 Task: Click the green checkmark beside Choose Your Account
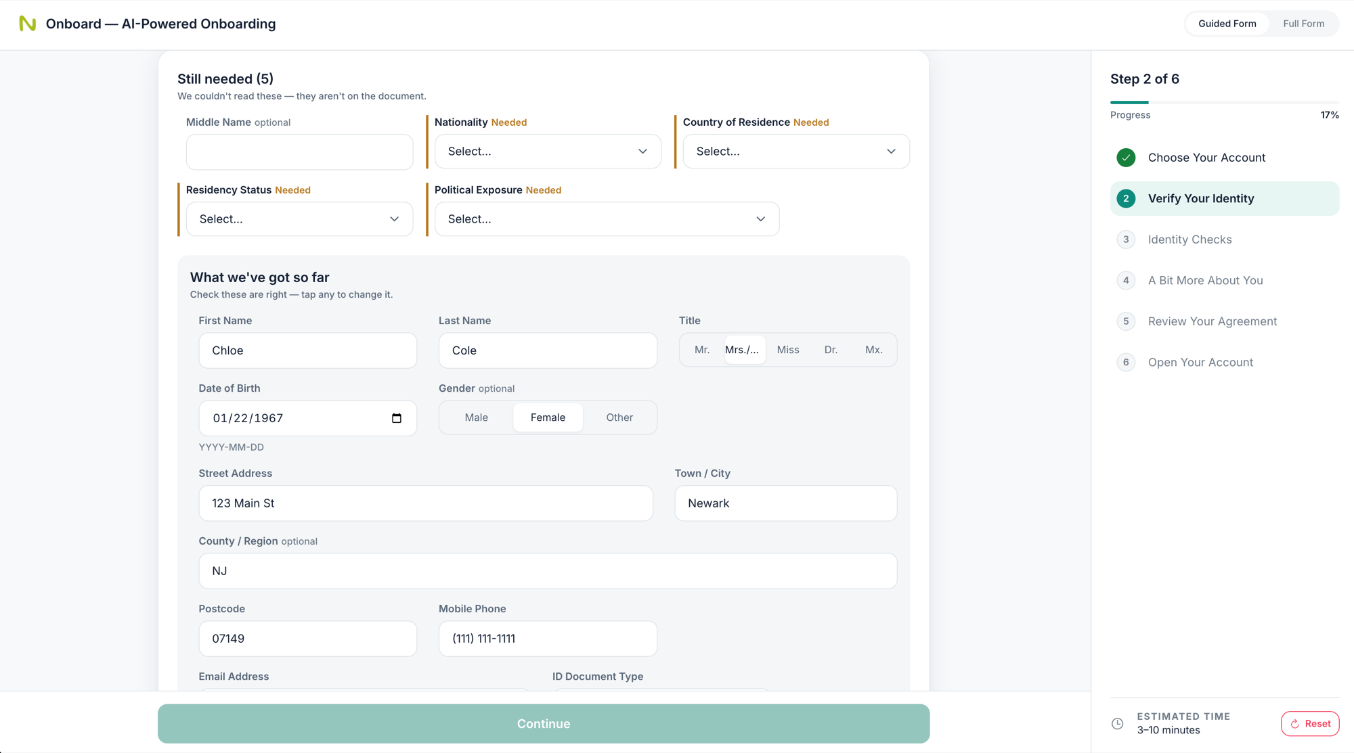point(1126,158)
